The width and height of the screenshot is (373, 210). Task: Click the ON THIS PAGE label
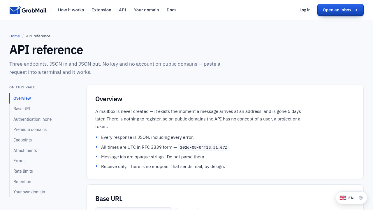pyautogui.click(x=22, y=87)
